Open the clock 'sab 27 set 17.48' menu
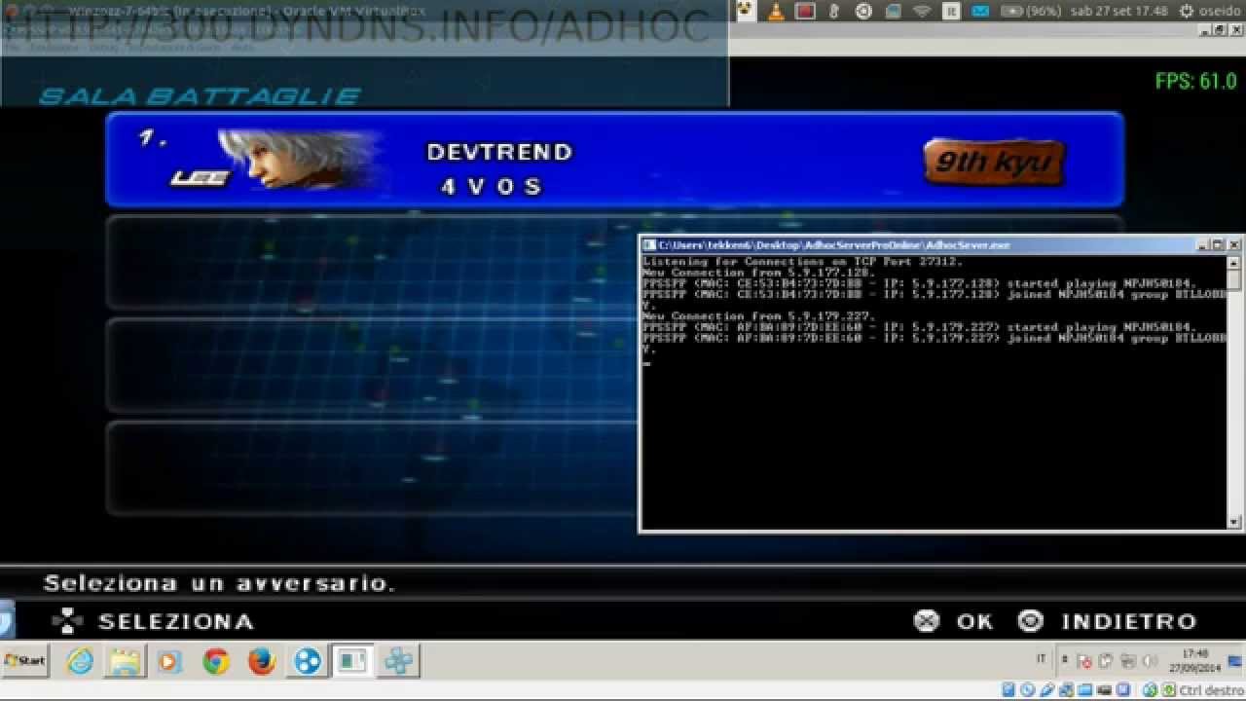Viewport: 1246px width, 701px height. point(1119,11)
